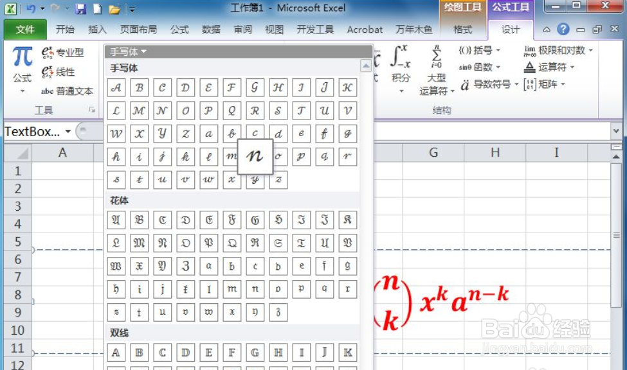Create new workbook from Quick Access toolbar
The height and width of the screenshot is (370, 627).
tap(97, 8)
